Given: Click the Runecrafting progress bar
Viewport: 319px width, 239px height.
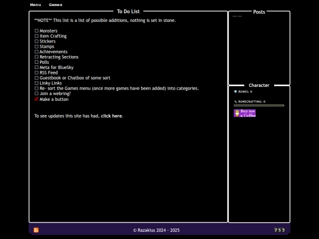Looking at the screenshot, I should click(259, 106).
